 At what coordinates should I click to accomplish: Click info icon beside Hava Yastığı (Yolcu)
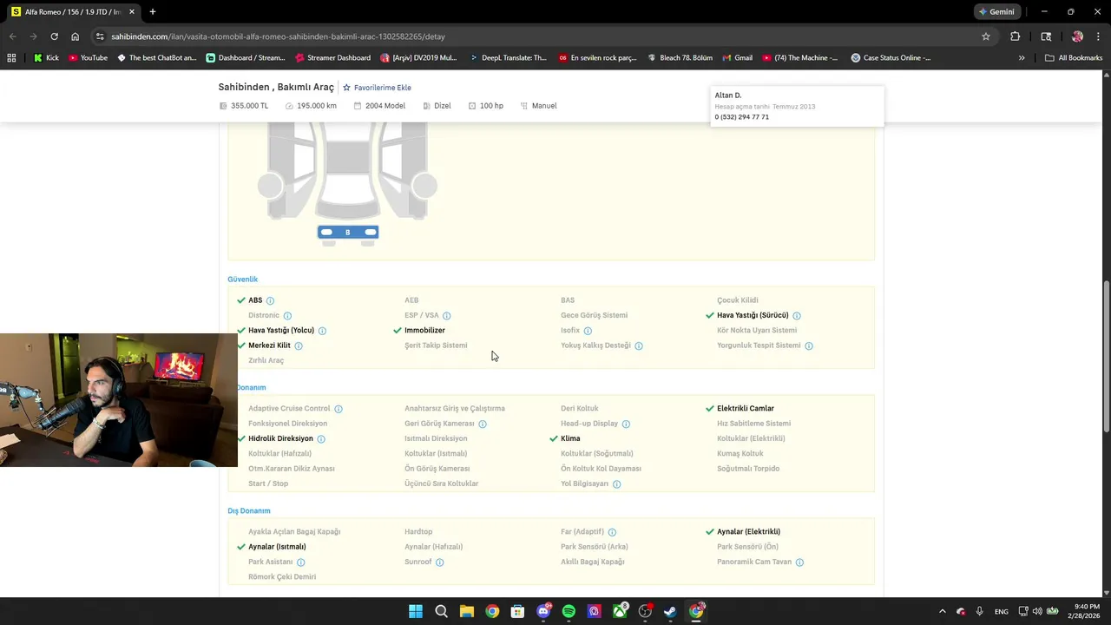coord(322,331)
